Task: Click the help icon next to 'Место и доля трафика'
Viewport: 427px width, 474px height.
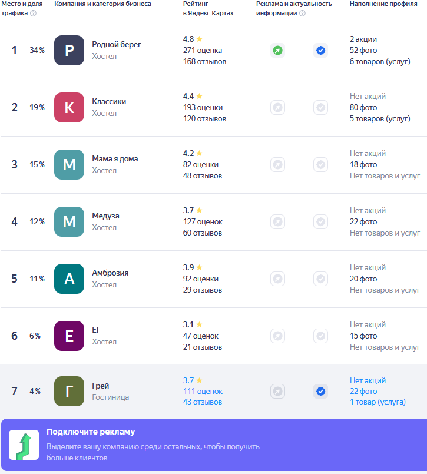Action: (33, 14)
